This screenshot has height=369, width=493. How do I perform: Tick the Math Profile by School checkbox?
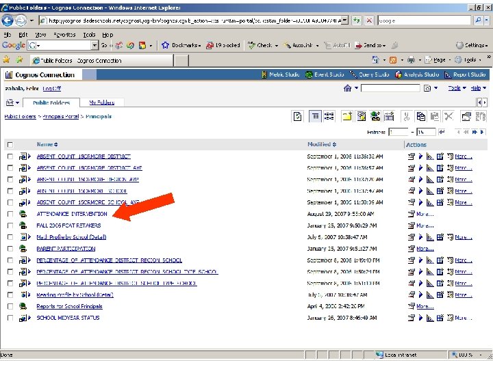click(x=10, y=237)
